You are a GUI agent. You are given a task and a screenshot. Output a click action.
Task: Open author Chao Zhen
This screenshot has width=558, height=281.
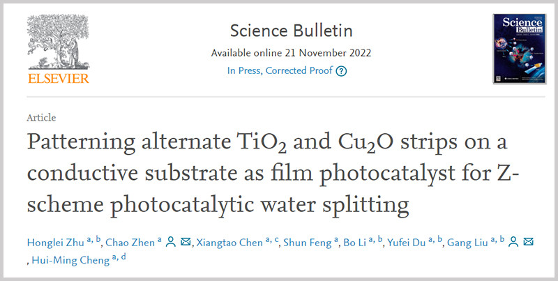pos(130,243)
